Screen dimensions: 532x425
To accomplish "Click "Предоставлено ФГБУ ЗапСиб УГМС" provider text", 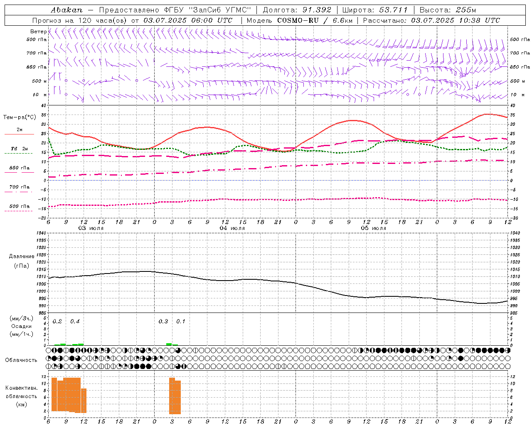I will click(x=175, y=10).
